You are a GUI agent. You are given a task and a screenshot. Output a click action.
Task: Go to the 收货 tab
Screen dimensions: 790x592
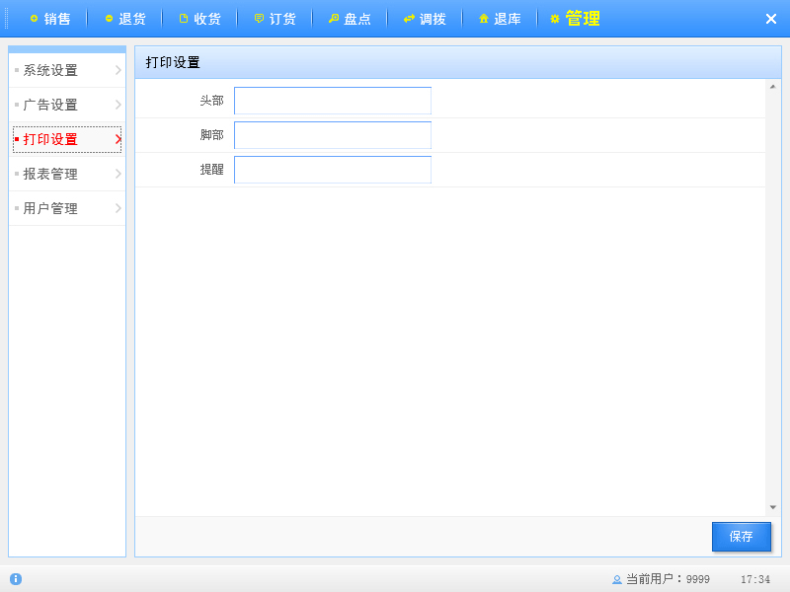(x=200, y=19)
